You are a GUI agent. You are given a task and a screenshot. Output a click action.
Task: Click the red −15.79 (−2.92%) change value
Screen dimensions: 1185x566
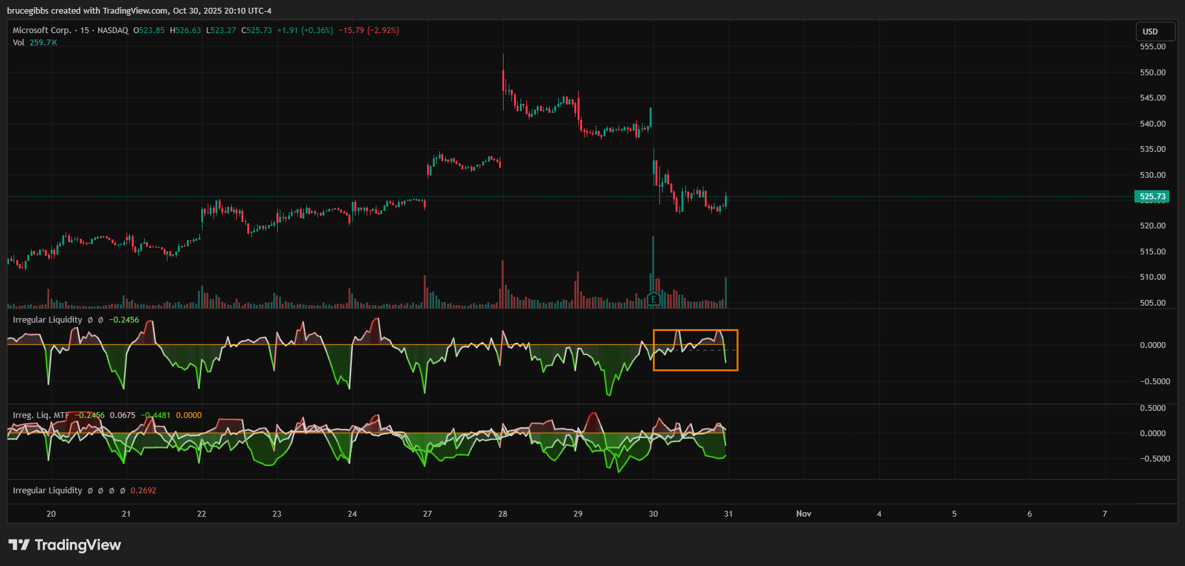369,31
